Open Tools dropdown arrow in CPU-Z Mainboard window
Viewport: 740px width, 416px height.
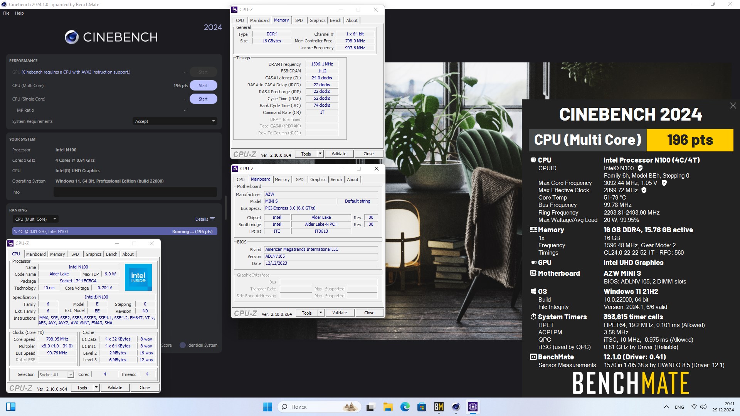point(321,313)
